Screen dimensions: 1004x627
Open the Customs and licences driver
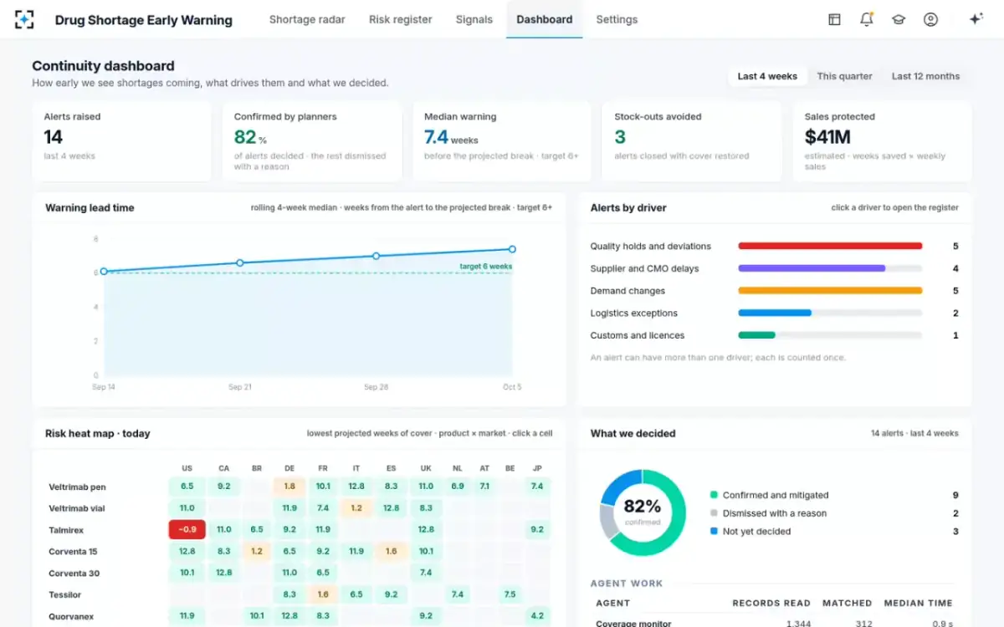coord(775,335)
